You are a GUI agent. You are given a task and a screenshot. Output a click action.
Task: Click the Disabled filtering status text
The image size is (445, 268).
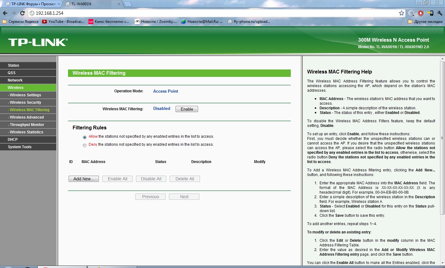(x=162, y=108)
